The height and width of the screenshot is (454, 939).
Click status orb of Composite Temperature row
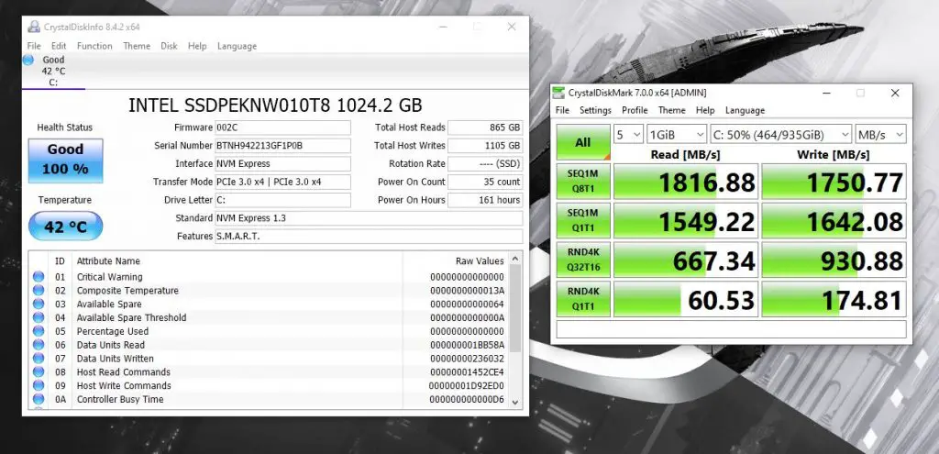39,291
